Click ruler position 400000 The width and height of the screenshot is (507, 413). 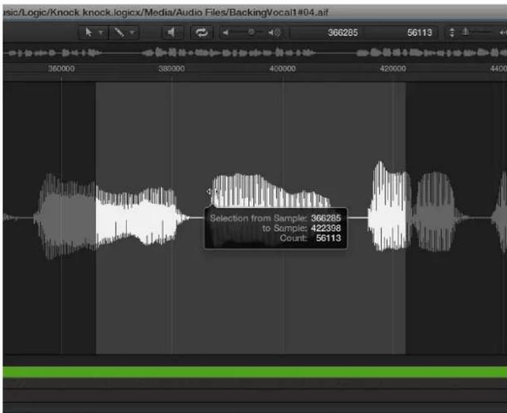[x=282, y=69]
